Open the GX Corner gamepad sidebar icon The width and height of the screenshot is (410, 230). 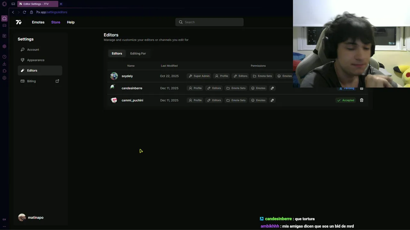click(x=4, y=26)
